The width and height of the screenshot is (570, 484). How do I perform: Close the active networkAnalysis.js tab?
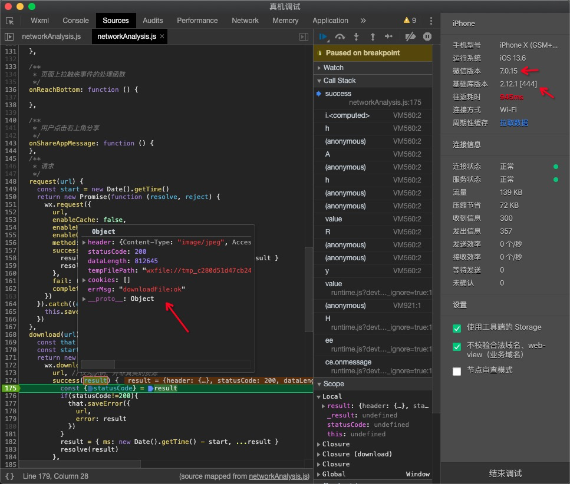162,37
